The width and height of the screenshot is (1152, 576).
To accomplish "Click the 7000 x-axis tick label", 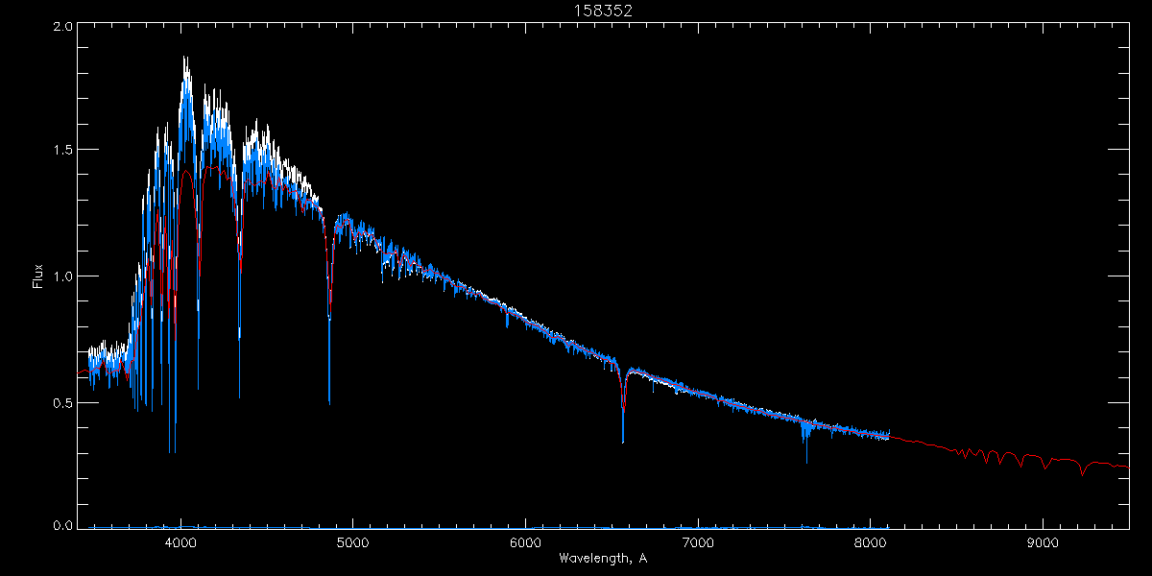I will pyautogui.click(x=698, y=542).
